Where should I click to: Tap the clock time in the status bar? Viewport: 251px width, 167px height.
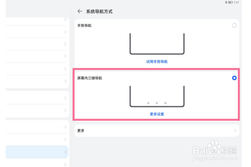pyautogui.click(x=236, y=2)
